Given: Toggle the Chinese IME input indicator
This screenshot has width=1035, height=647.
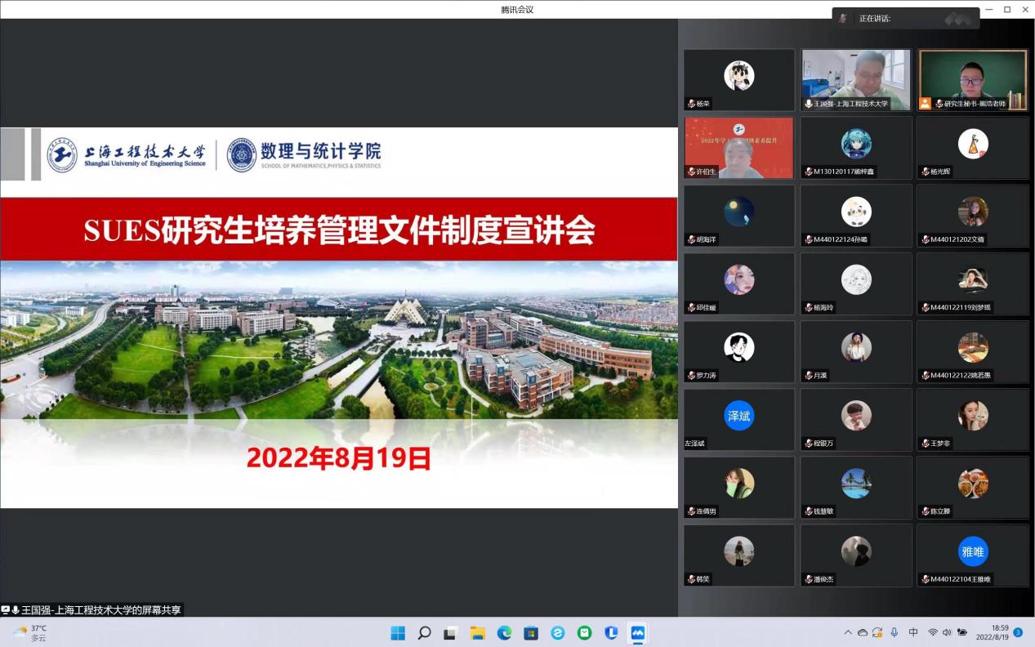Looking at the screenshot, I should (913, 632).
